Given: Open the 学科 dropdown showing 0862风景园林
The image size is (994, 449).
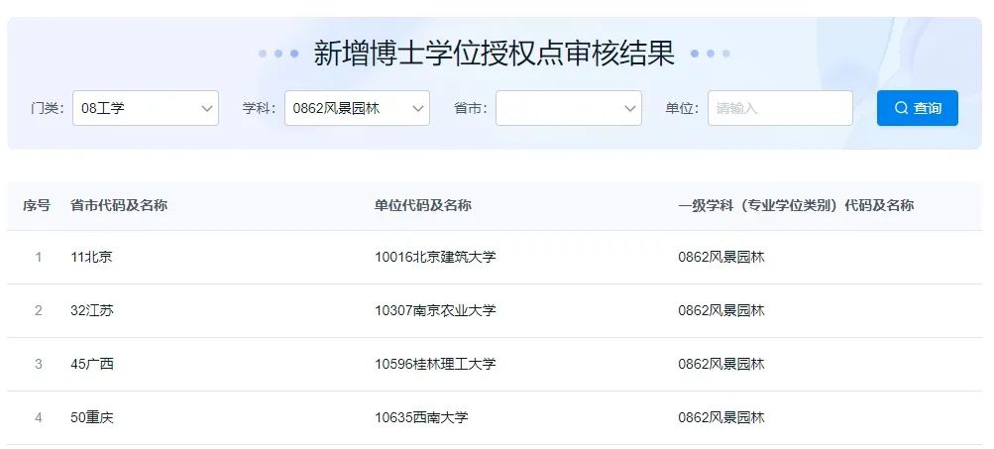Looking at the screenshot, I should [x=356, y=108].
